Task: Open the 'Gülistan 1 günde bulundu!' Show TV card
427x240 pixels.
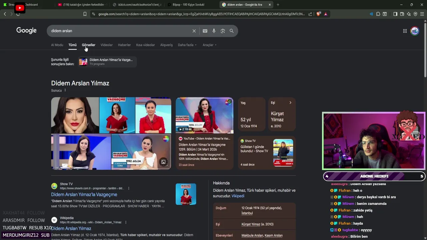Action: tap(267, 153)
